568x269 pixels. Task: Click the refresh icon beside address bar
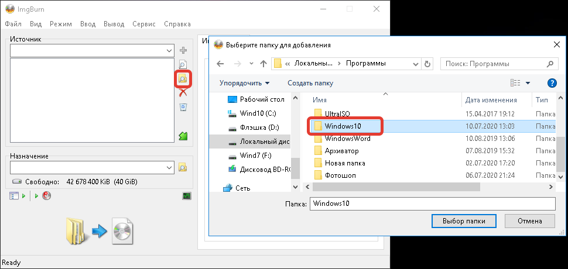[427, 64]
